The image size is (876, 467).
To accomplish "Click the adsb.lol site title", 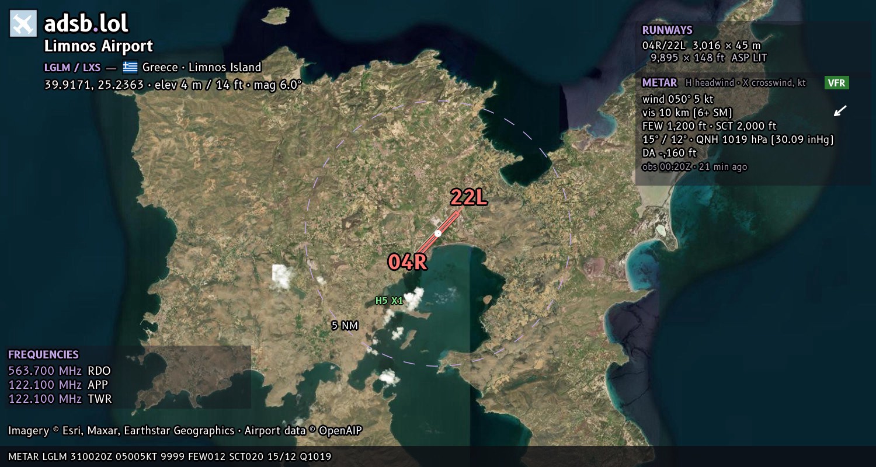I will coord(86,23).
